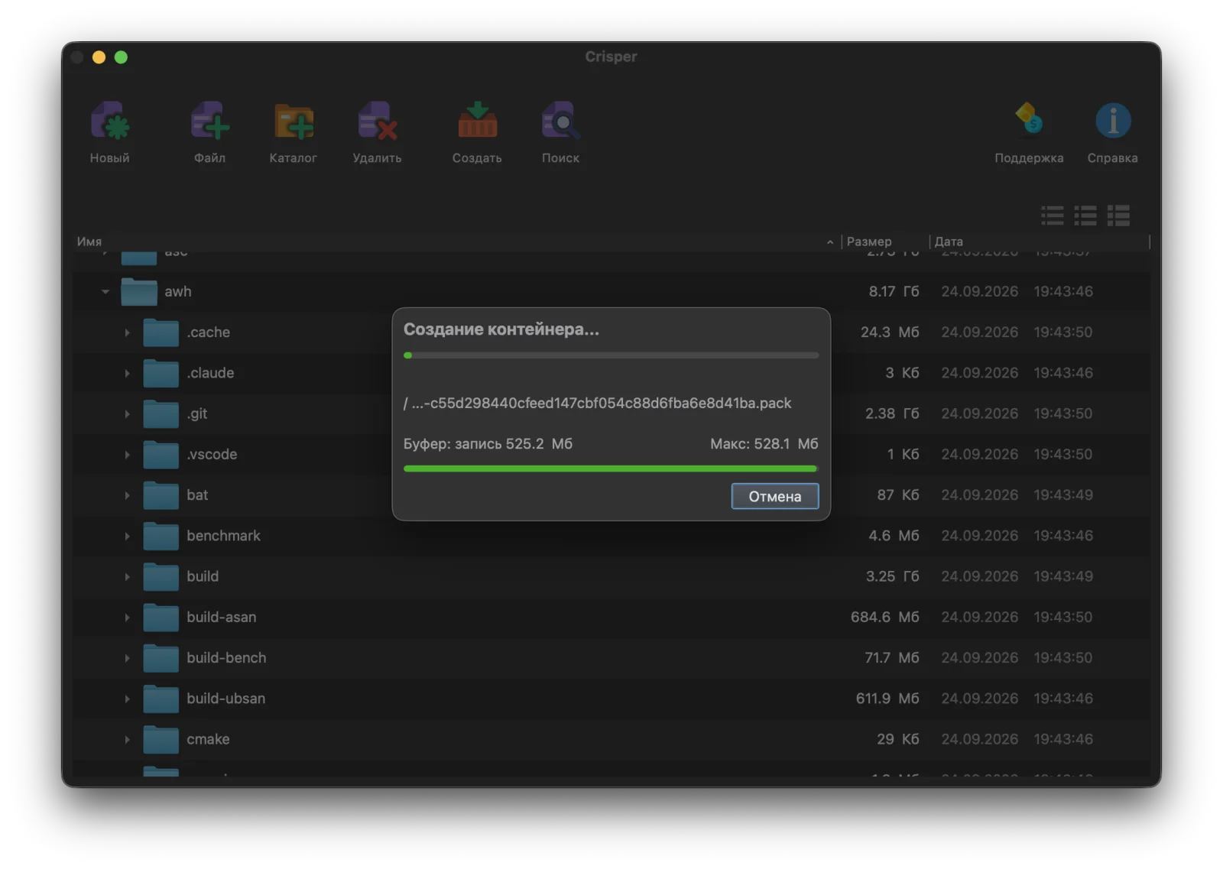
Task: Expand the build folder
Action: pyautogui.click(x=127, y=576)
